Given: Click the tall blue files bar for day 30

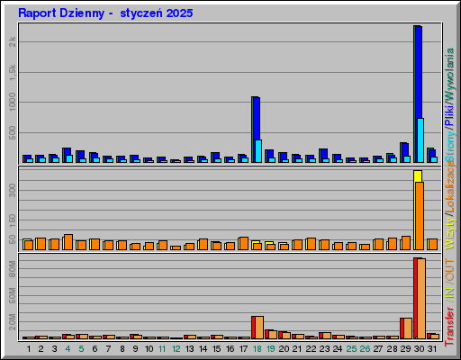Looking at the screenshot, I should pyautogui.click(x=419, y=72).
